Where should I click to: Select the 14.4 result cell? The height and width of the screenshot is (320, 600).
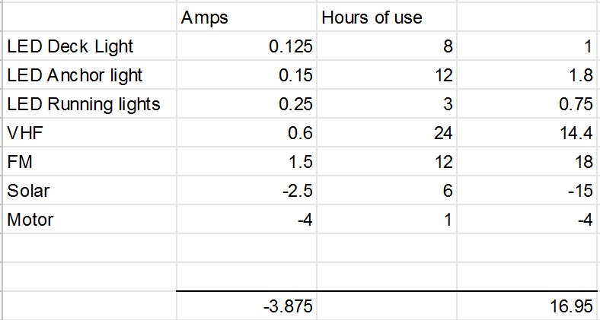click(528, 132)
